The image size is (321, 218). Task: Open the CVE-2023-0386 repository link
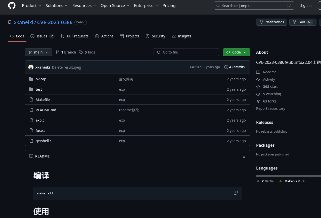[x=55, y=22]
